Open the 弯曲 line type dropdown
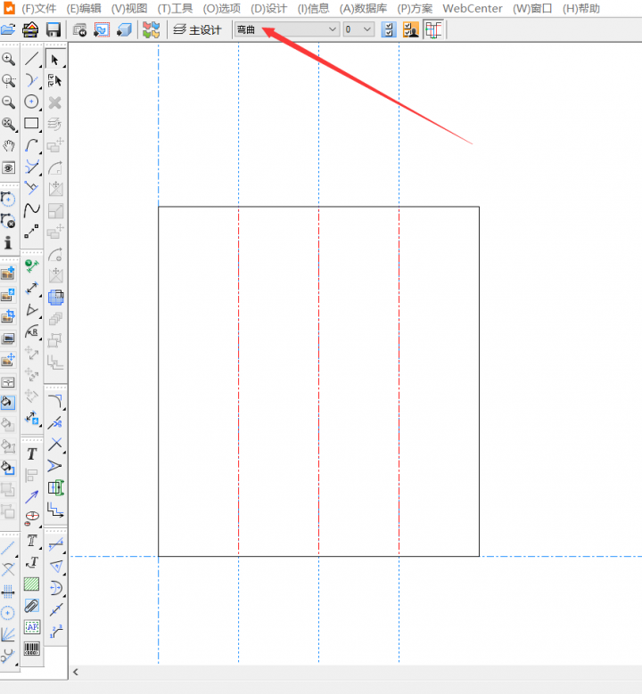642x694 pixels. [287, 29]
